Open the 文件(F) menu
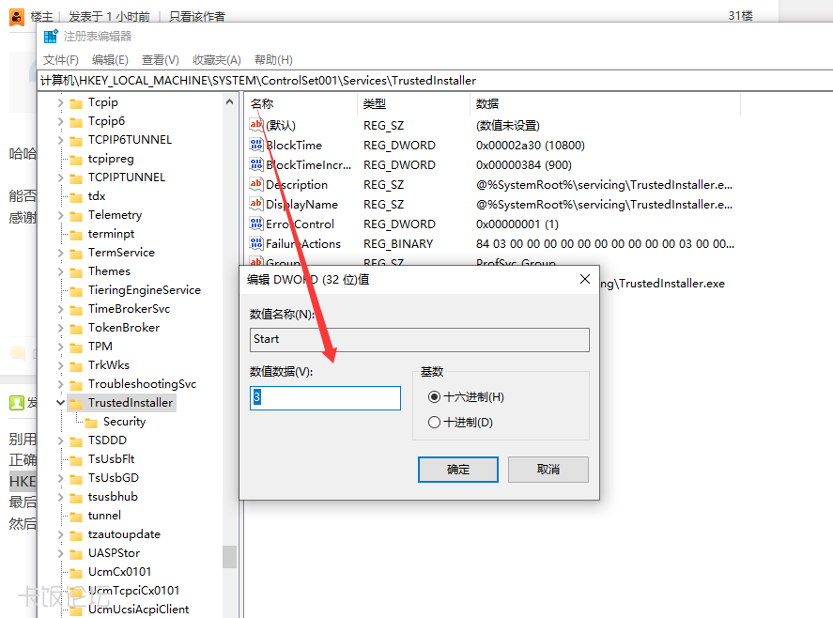The image size is (833, 618). pos(60,59)
